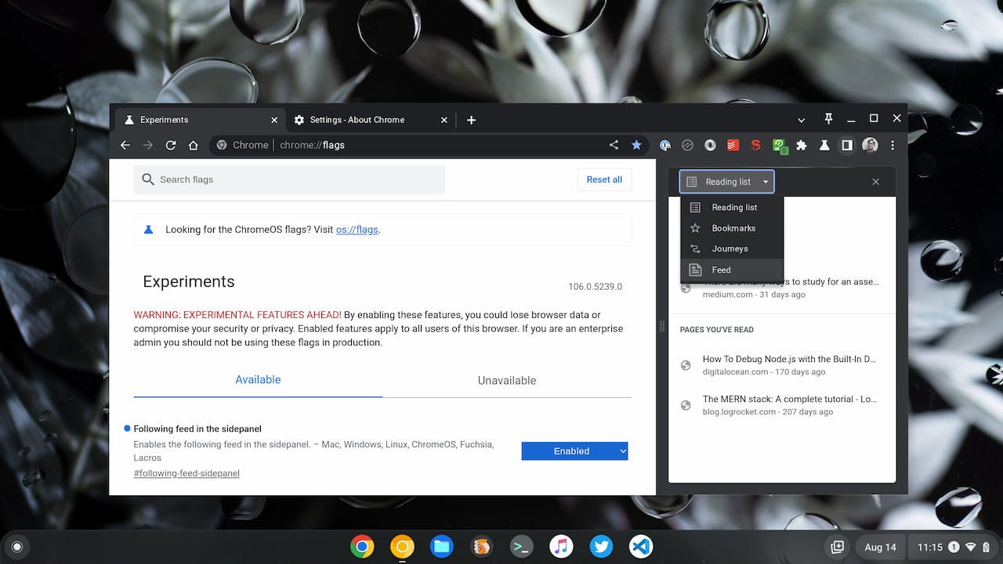The image size is (1003, 564).
Task: Switch to the Unavailable flags tab
Action: [507, 381]
